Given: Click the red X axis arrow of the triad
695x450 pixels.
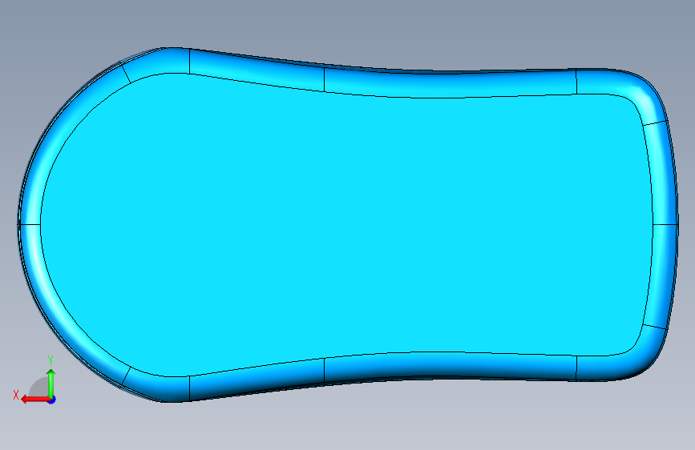Looking at the screenshot, I should coord(35,400).
